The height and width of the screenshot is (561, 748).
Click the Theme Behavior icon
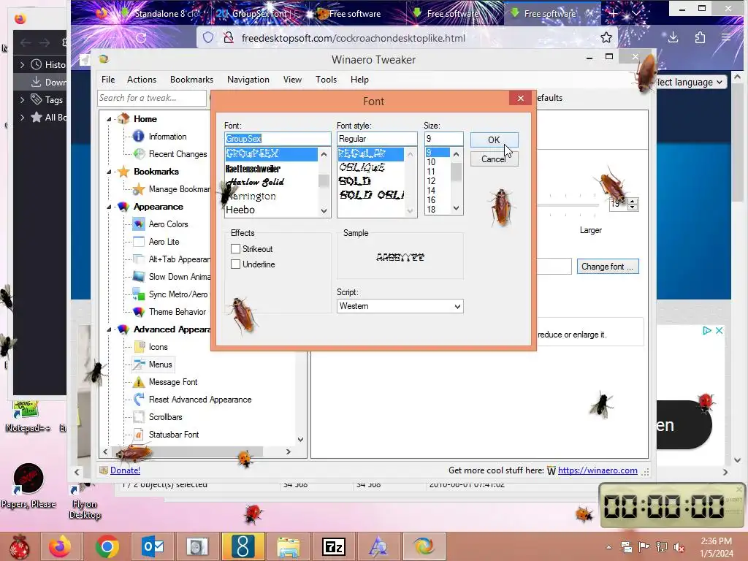[x=139, y=312]
